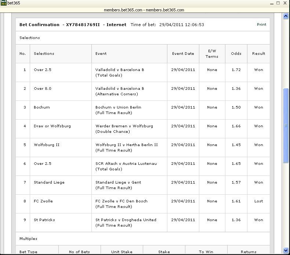The image size is (290, 255).
Task: Click the E/W Terms column header
Action: click(212, 54)
